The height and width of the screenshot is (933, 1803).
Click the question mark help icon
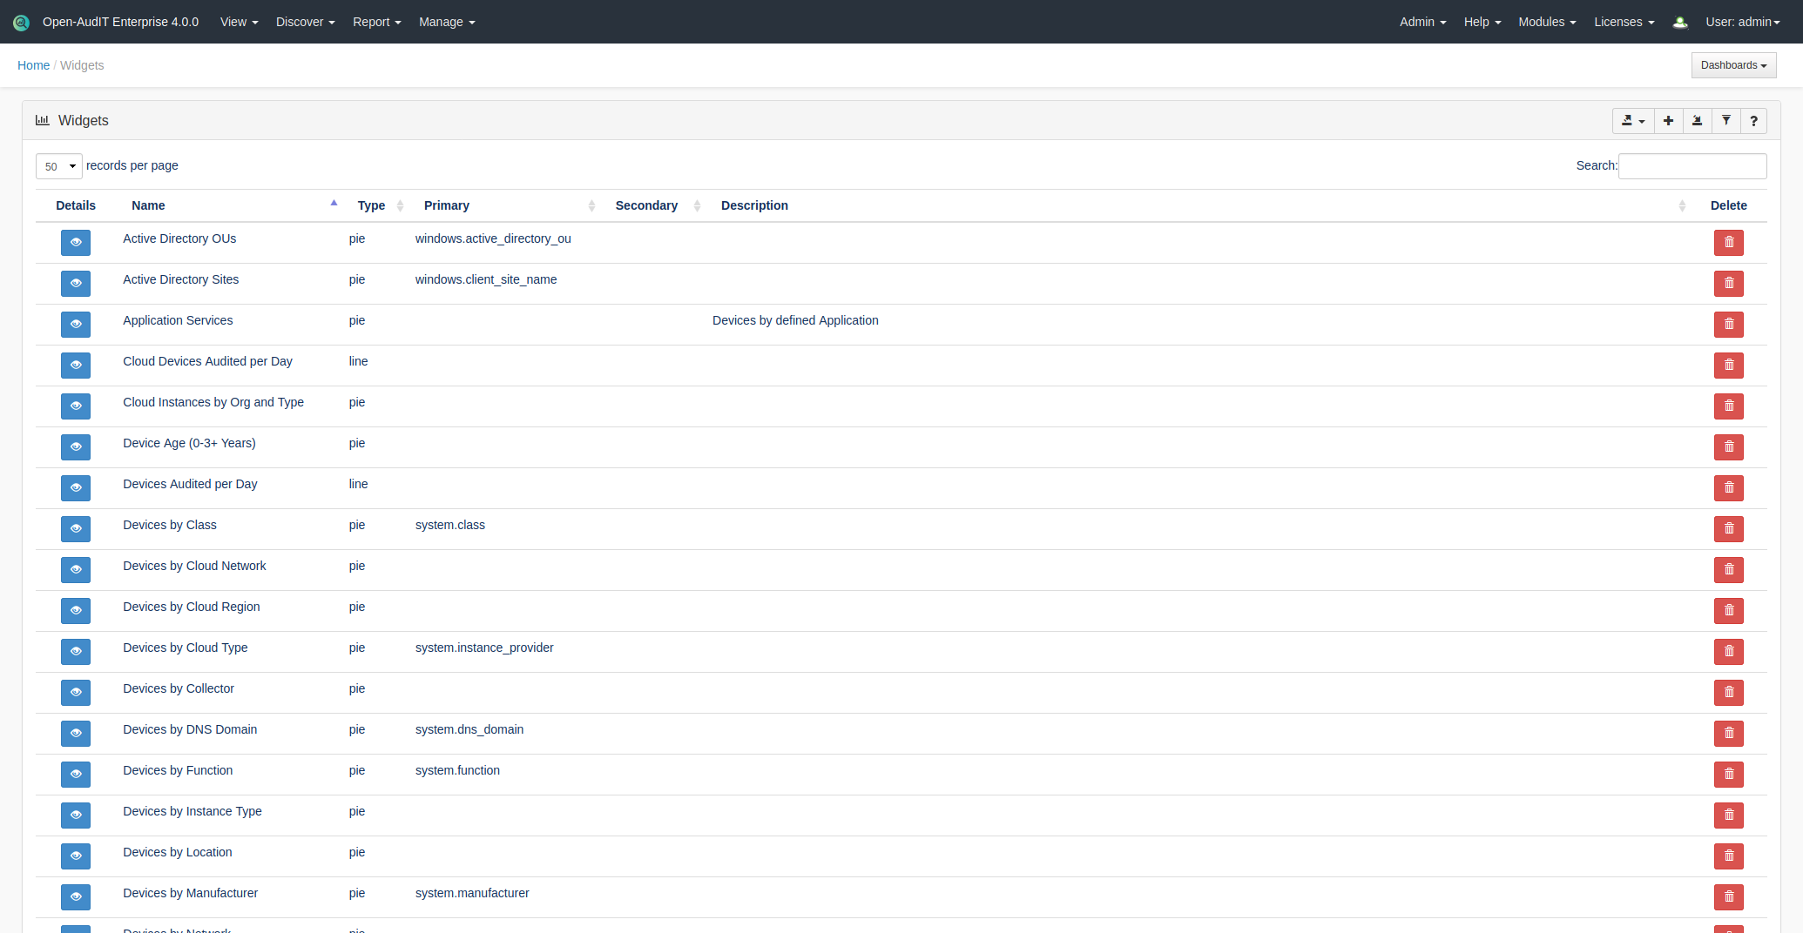[1753, 121]
